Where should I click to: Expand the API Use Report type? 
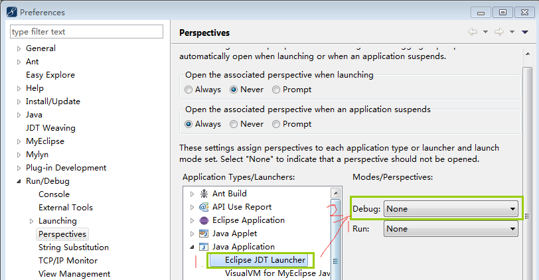coord(192,207)
